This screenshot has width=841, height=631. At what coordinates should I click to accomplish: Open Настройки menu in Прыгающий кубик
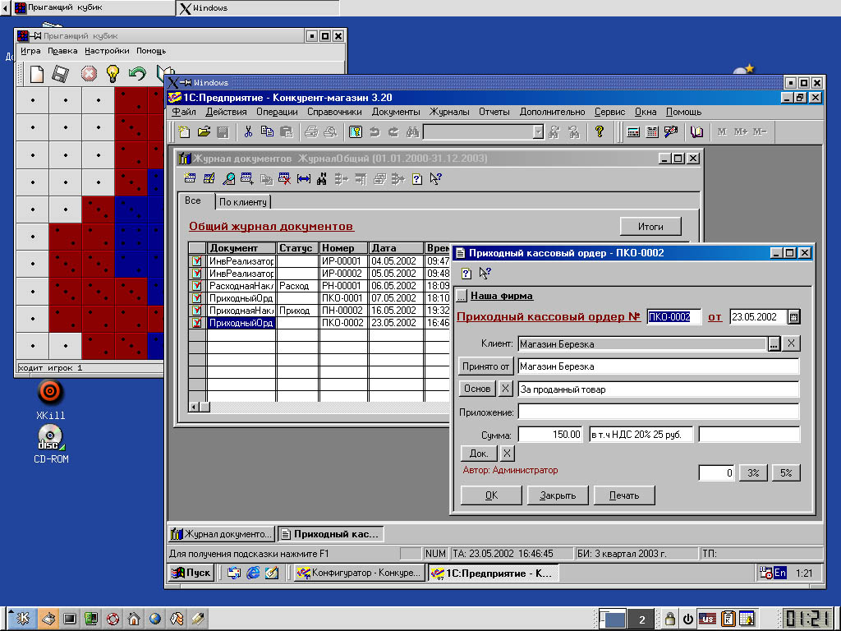[107, 51]
